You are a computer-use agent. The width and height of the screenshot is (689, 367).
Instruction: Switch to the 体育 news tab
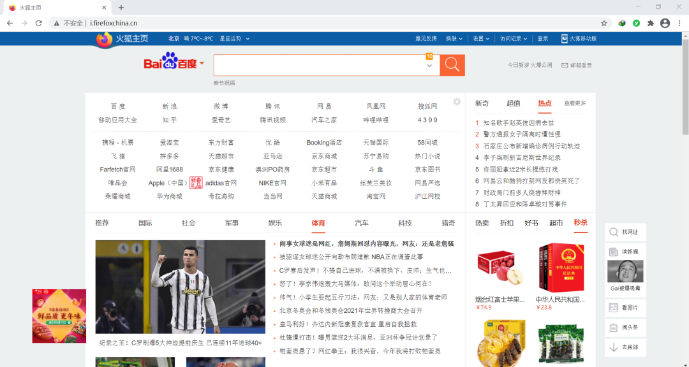318,223
